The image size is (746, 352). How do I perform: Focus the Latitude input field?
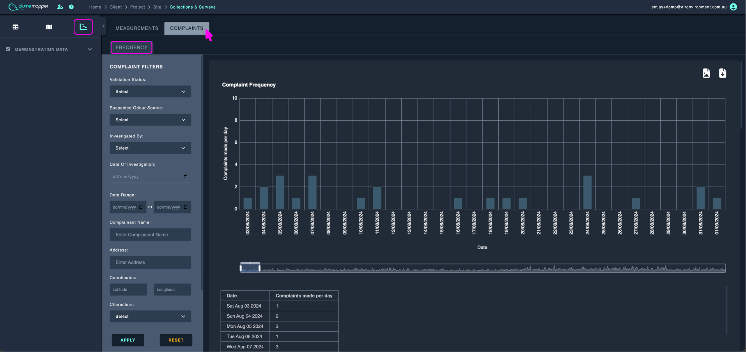[128, 290]
